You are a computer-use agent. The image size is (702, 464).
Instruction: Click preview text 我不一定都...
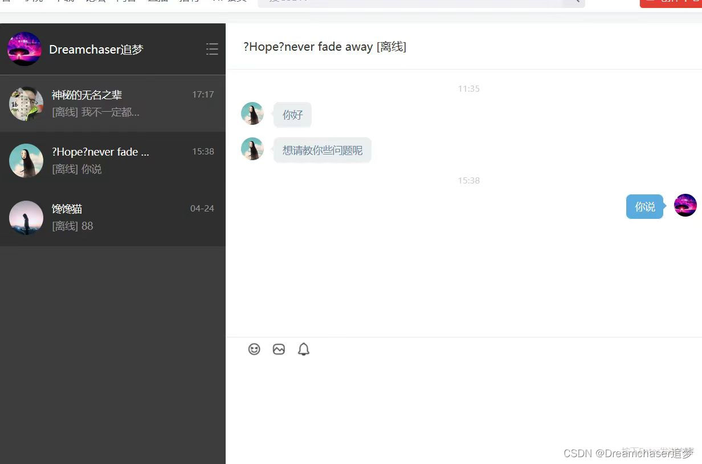(111, 112)
